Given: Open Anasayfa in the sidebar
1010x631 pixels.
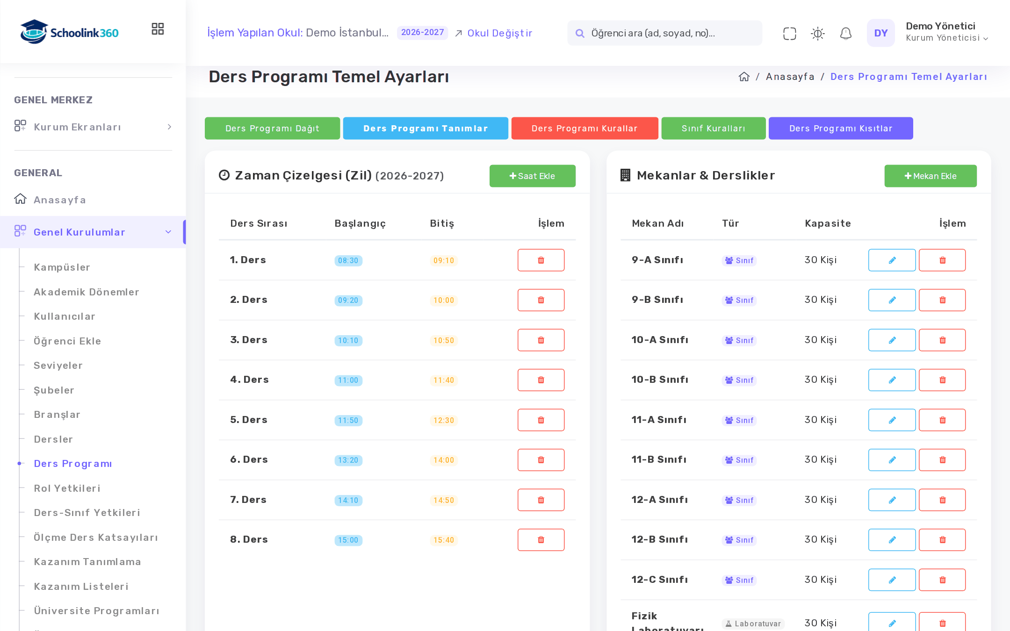Looking at the screenshot, I should click(60, 200).
